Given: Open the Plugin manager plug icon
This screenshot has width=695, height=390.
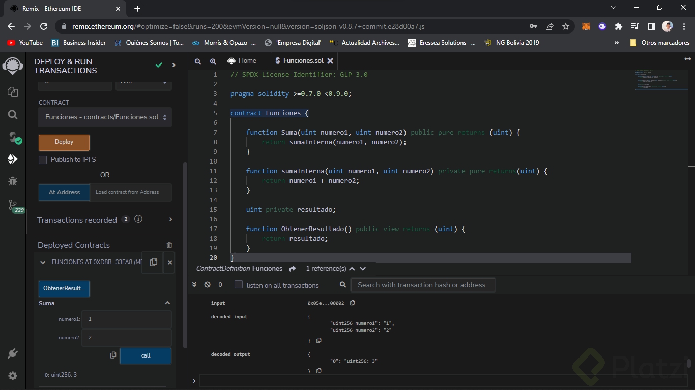Looking at the screenshot, I should point(13,353).
